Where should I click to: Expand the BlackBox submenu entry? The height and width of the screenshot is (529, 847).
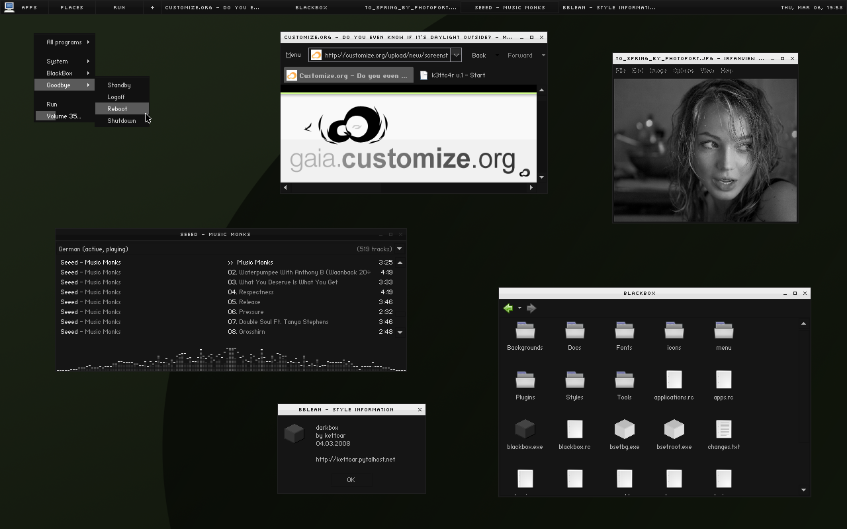point(65,73)
